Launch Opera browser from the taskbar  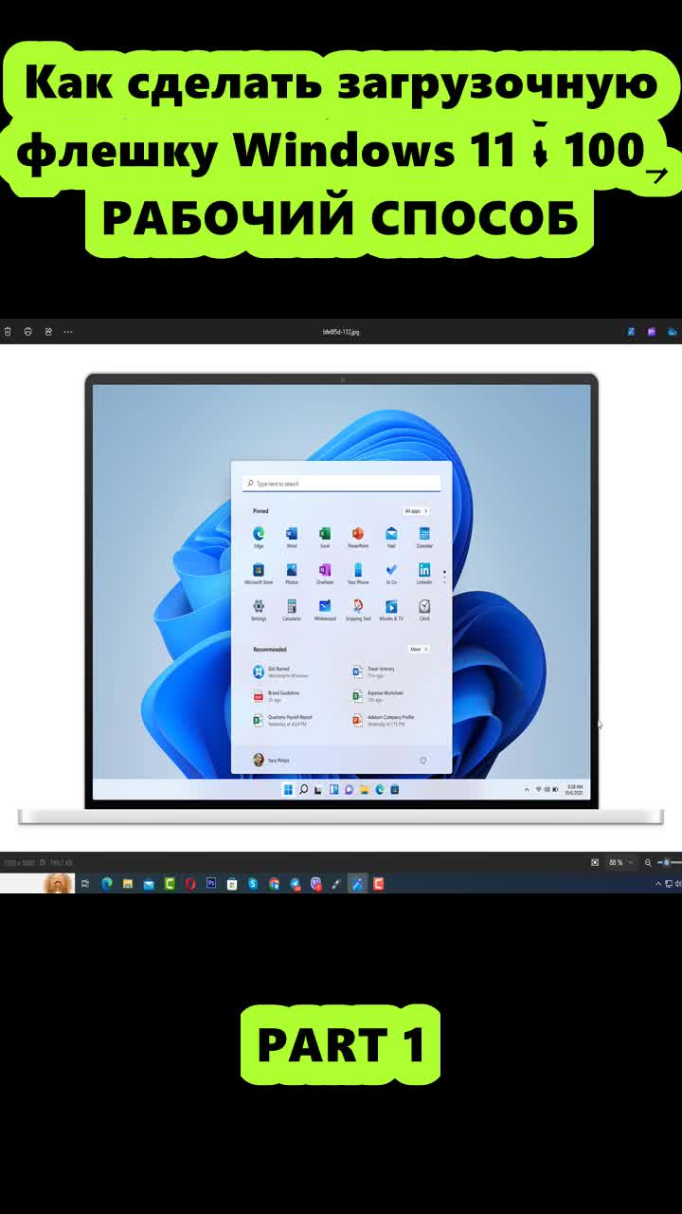click(190, 883)
